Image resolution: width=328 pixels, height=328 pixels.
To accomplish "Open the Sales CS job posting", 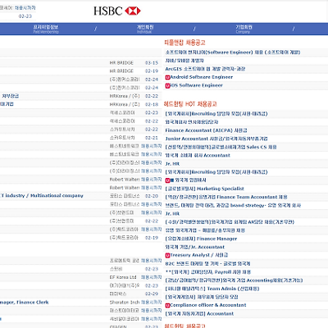I will click(x=221, y=147).
